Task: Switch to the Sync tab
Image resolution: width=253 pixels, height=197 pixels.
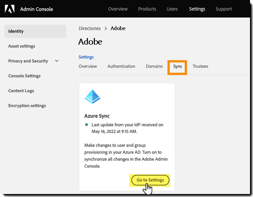Action: (178, 66)
